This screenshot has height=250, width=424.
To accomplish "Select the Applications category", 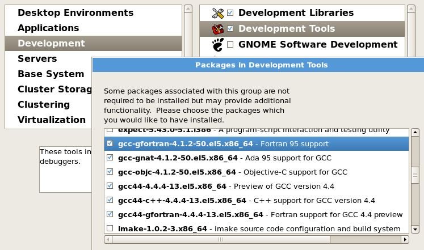I will click(93, 28).
